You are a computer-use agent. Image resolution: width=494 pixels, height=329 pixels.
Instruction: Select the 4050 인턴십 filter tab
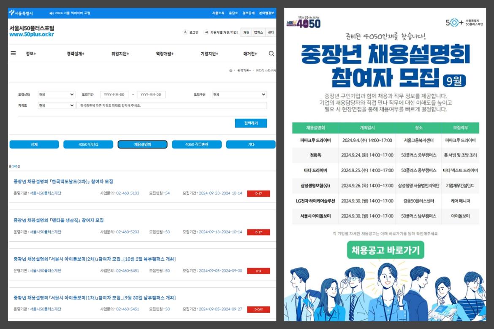point(88,144)
